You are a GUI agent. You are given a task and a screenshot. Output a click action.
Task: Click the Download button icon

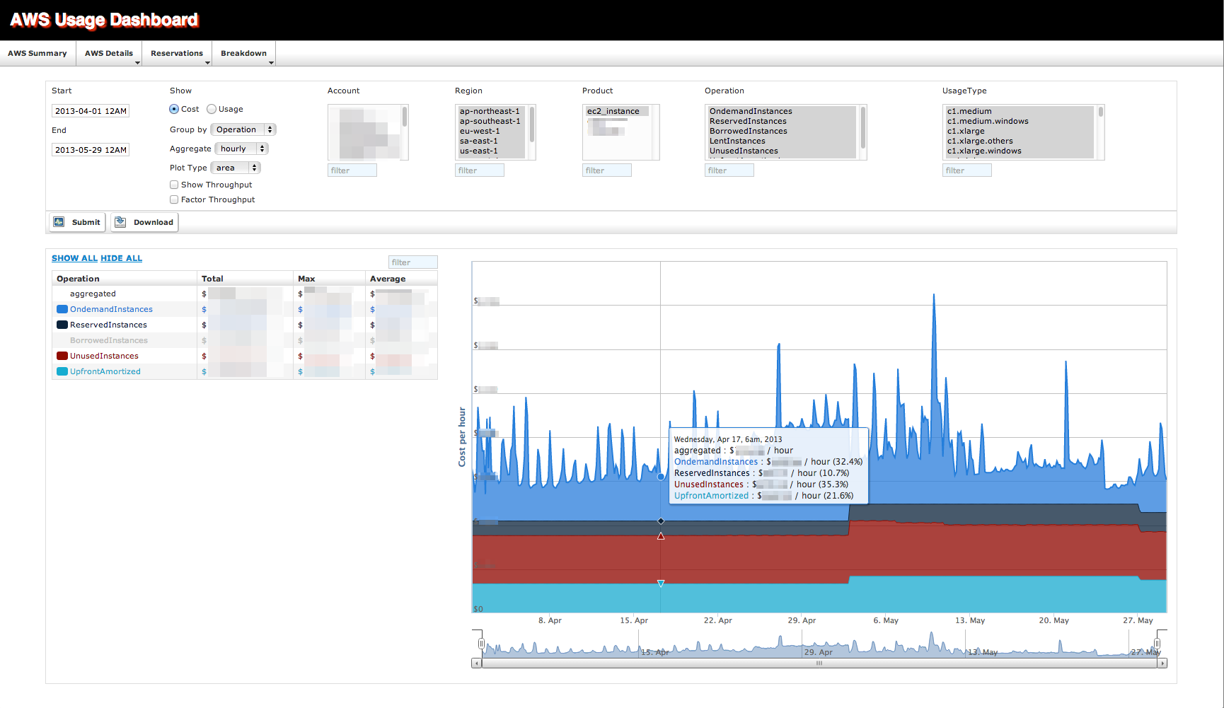coord(121,222)
